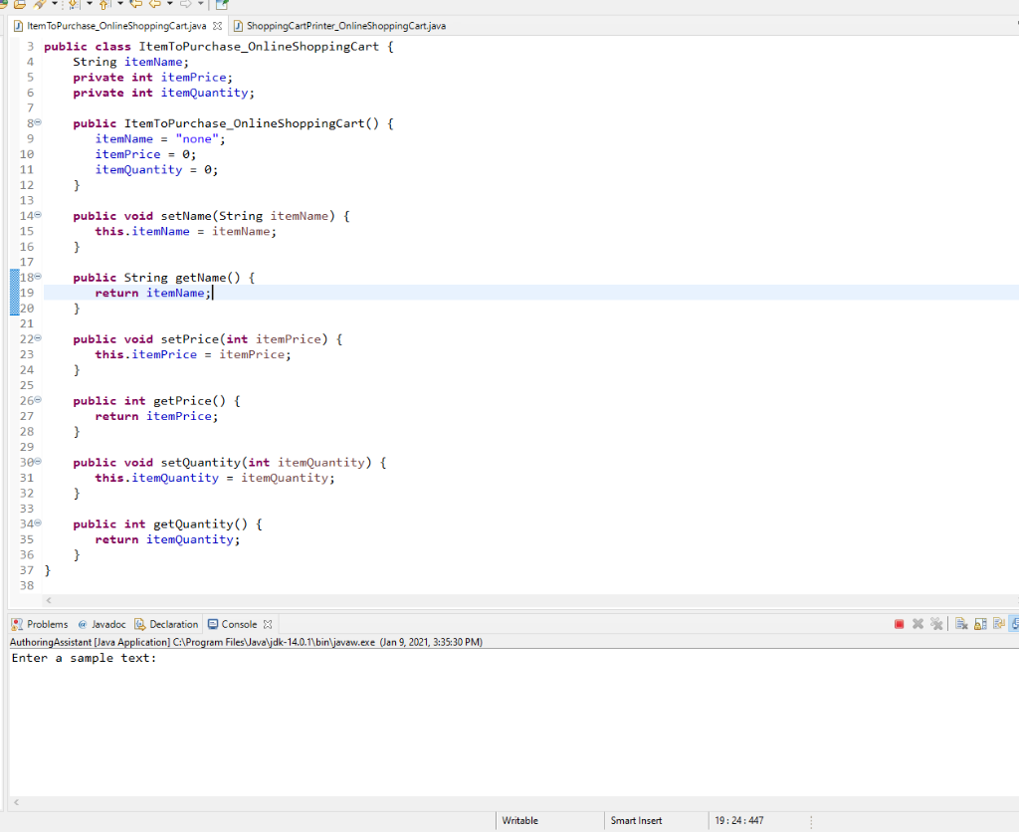Switch to ShoppingCartPrinter_OnlineShoppingCart.java tab
Screen dimensions: 1019x832
point(345,26)
